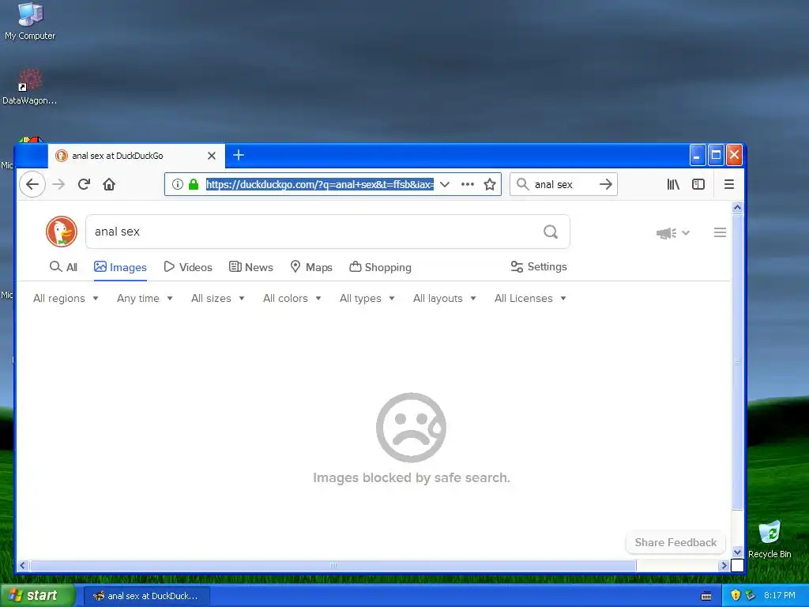809x607 pixels.
Task: Click the vertical scrollbar up arrow
Action: pyautogui.click(x=737, y=207)
